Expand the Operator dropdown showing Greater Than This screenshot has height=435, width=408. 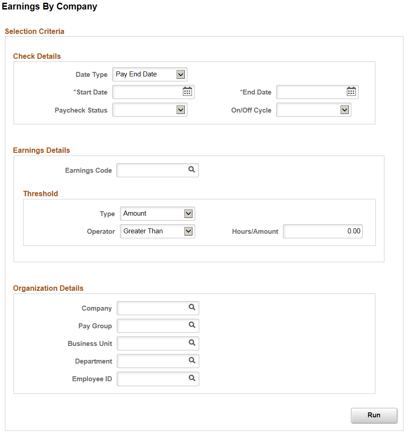click(x=188, y=231)
